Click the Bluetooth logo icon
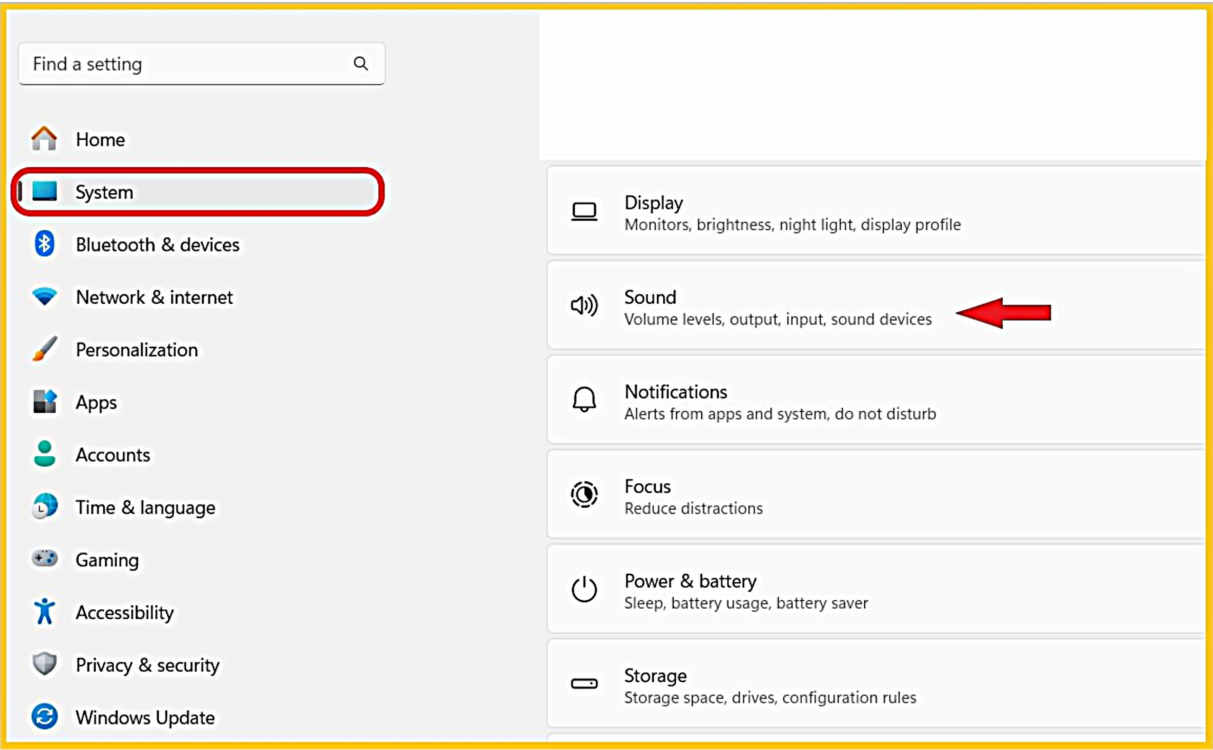This screenshot has width=1213, height=750. pos(44,244)
